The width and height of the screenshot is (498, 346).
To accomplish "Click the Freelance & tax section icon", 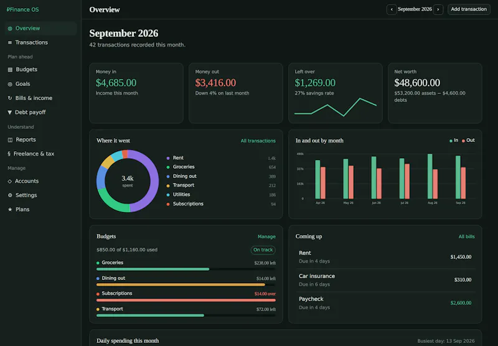I will click(9, 154).
